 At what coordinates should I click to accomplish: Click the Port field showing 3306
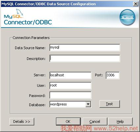[113, 75]
